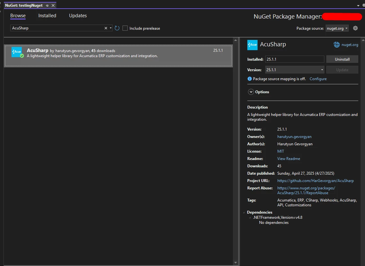Viewport: 365px width, 266px height.
Task: Open NuGet settings gear
Action: coord(355,28)
